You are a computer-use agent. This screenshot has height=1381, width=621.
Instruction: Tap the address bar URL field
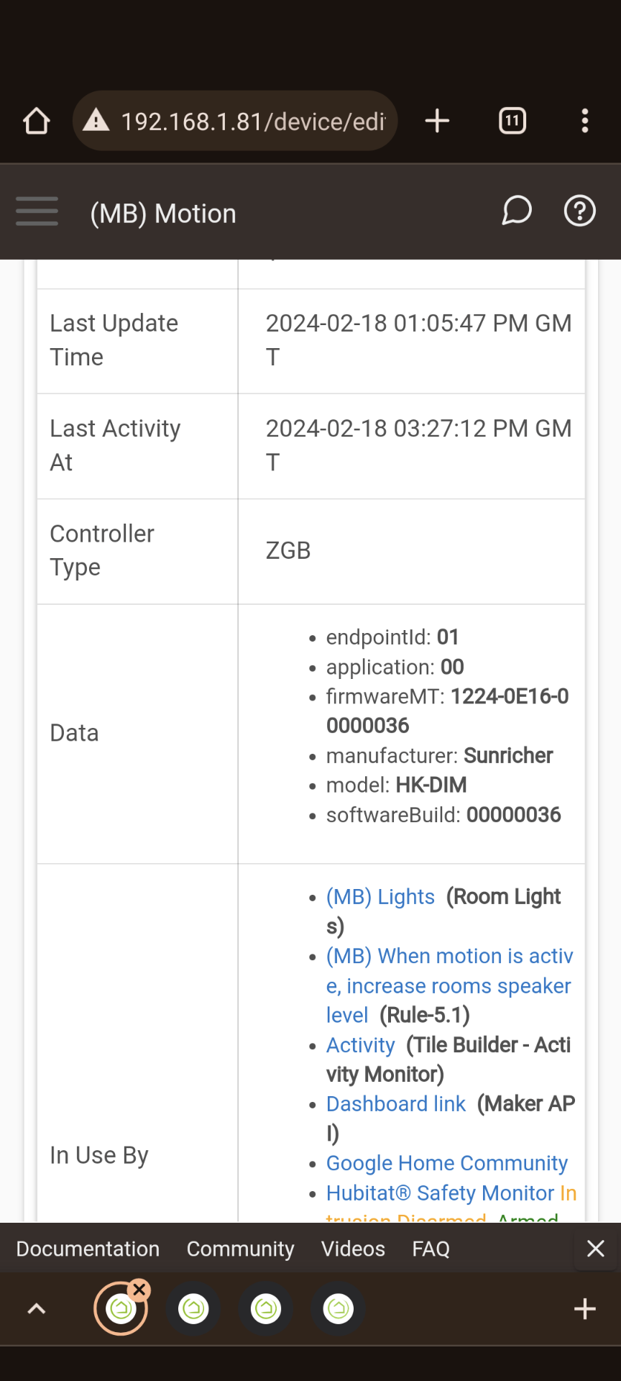(x=253, y=122)
